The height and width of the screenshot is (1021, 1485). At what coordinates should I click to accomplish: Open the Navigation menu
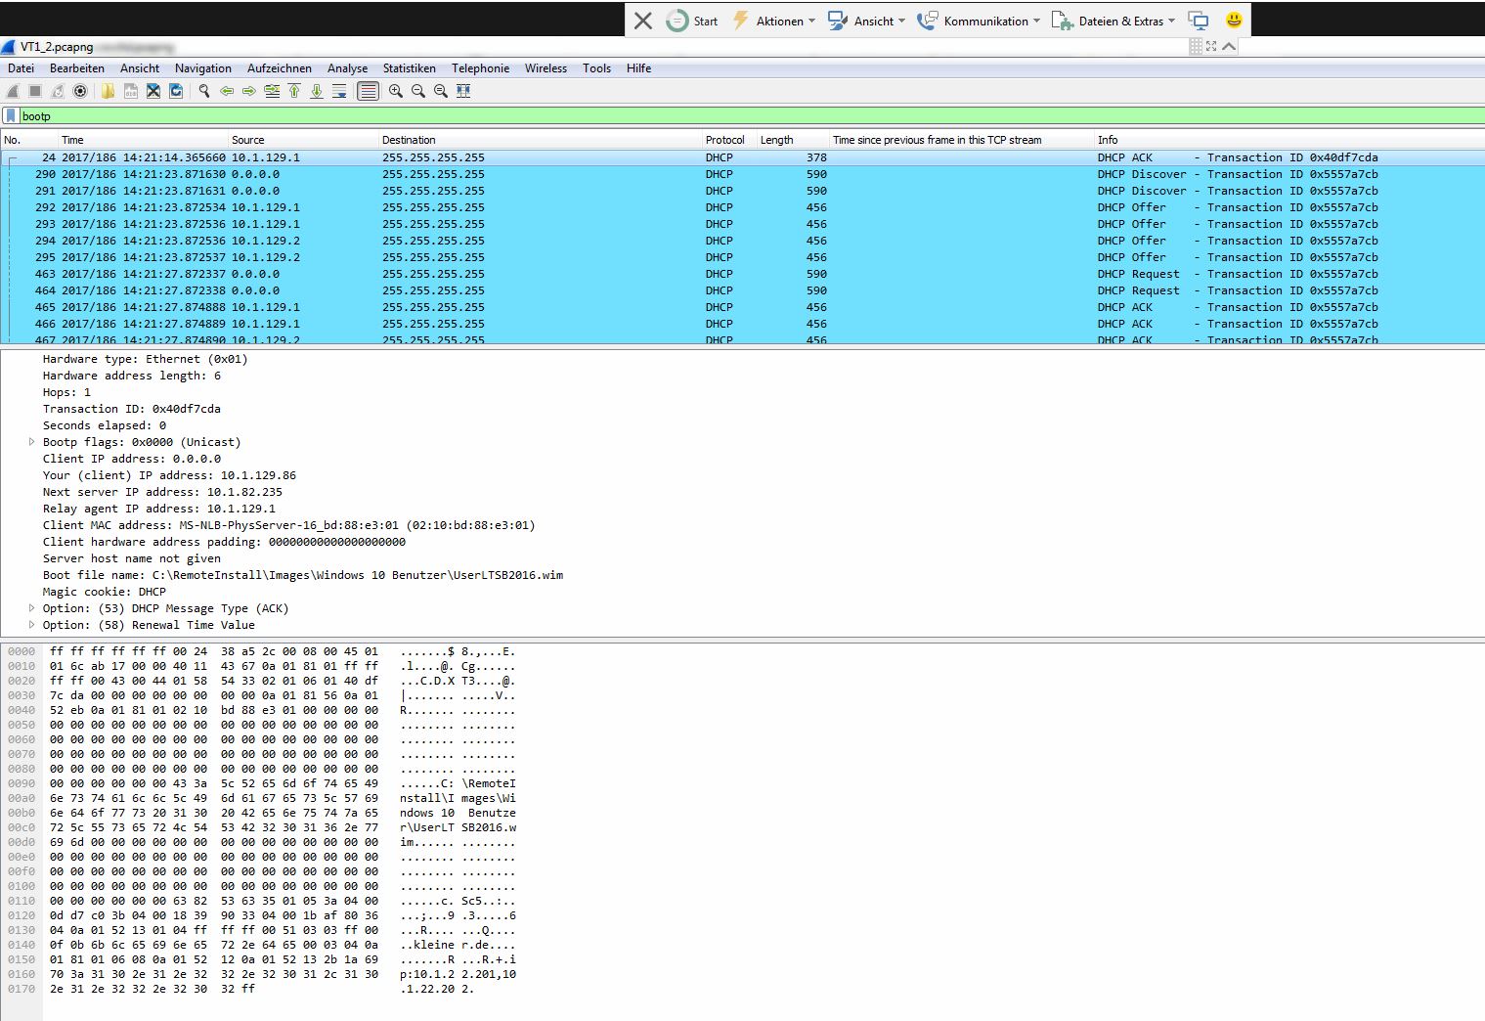tap(203, 68)
